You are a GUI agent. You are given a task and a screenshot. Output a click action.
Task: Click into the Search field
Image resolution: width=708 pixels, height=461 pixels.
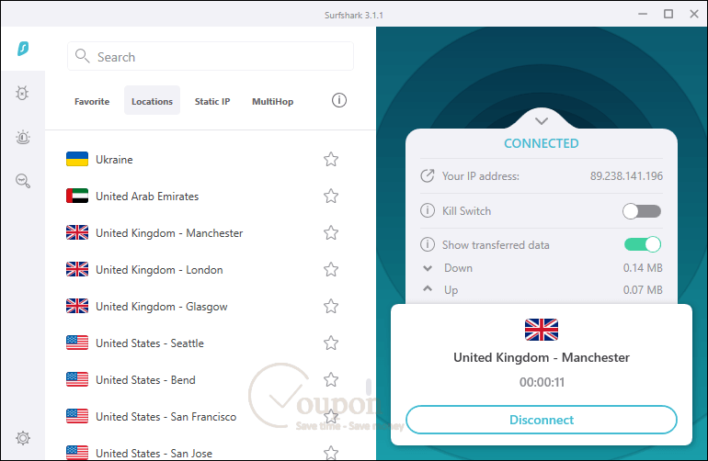(211, 56)
